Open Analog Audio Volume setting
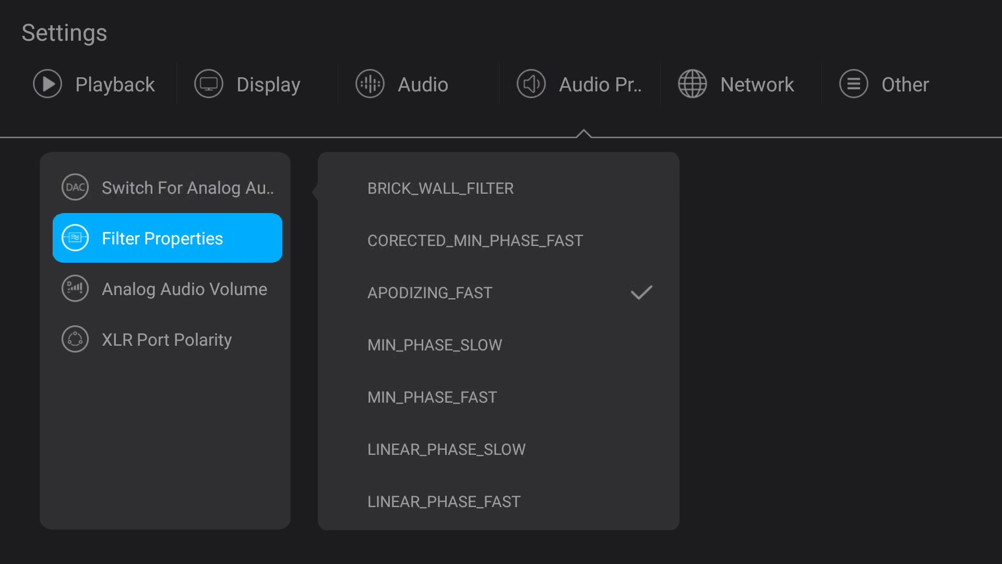 [x=184, y=289]
